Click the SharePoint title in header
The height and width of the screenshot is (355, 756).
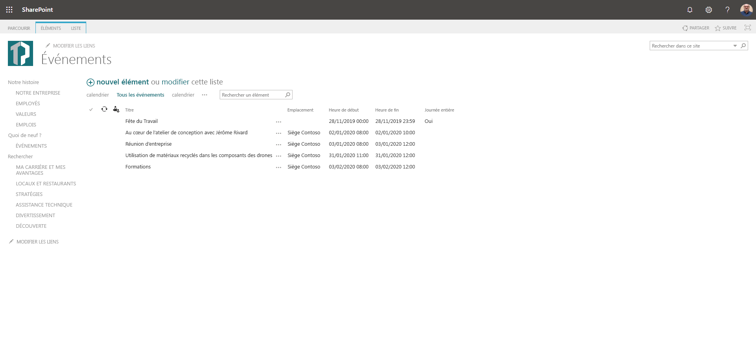[37, 10]
